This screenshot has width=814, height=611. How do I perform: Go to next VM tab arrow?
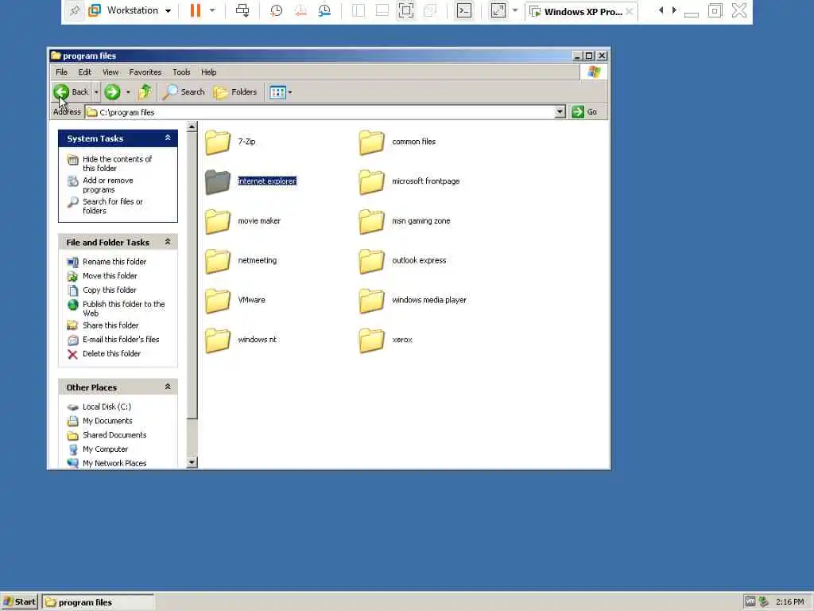point(674,10)
